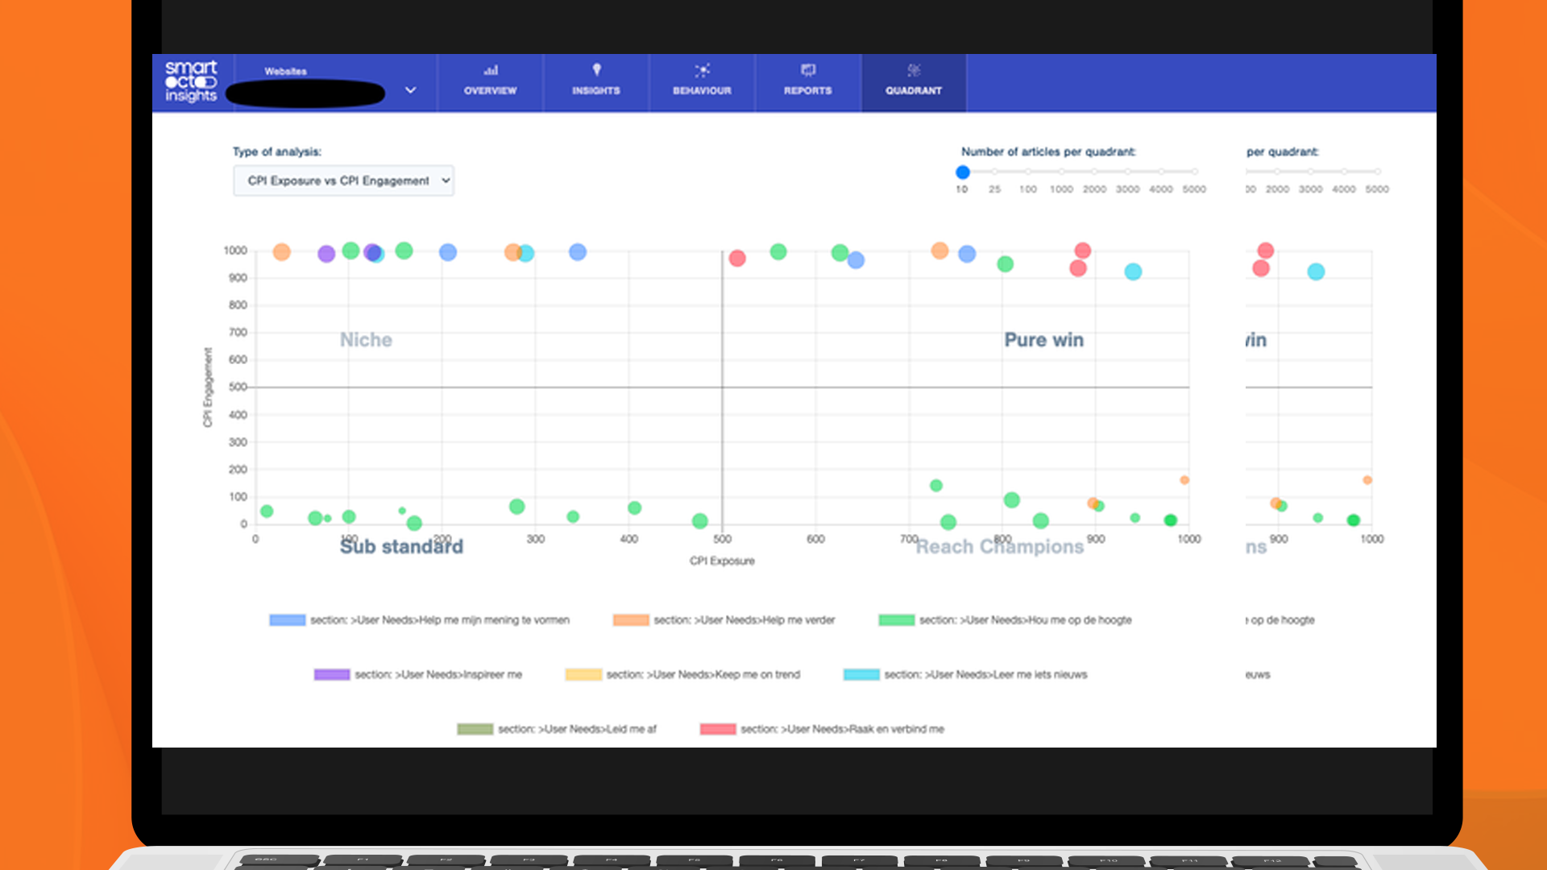Click the 'Leer me iets nieuws' legend text
This screenshot has height=870, width=1547.
(x=985, y=675)
